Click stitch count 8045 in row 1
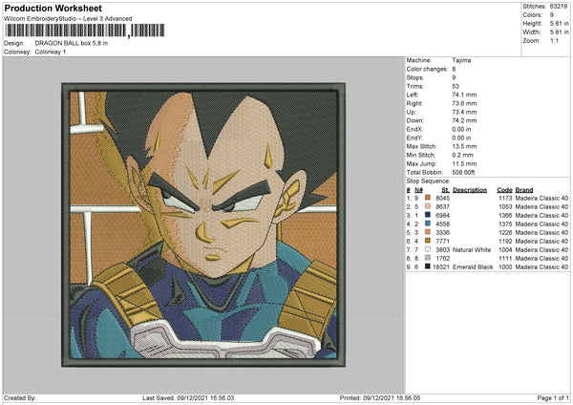 pyautogui.click(x=442, y=198)
